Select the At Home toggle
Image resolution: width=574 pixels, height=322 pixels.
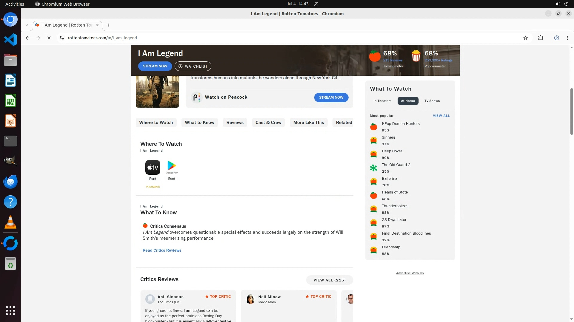(407, 101)
